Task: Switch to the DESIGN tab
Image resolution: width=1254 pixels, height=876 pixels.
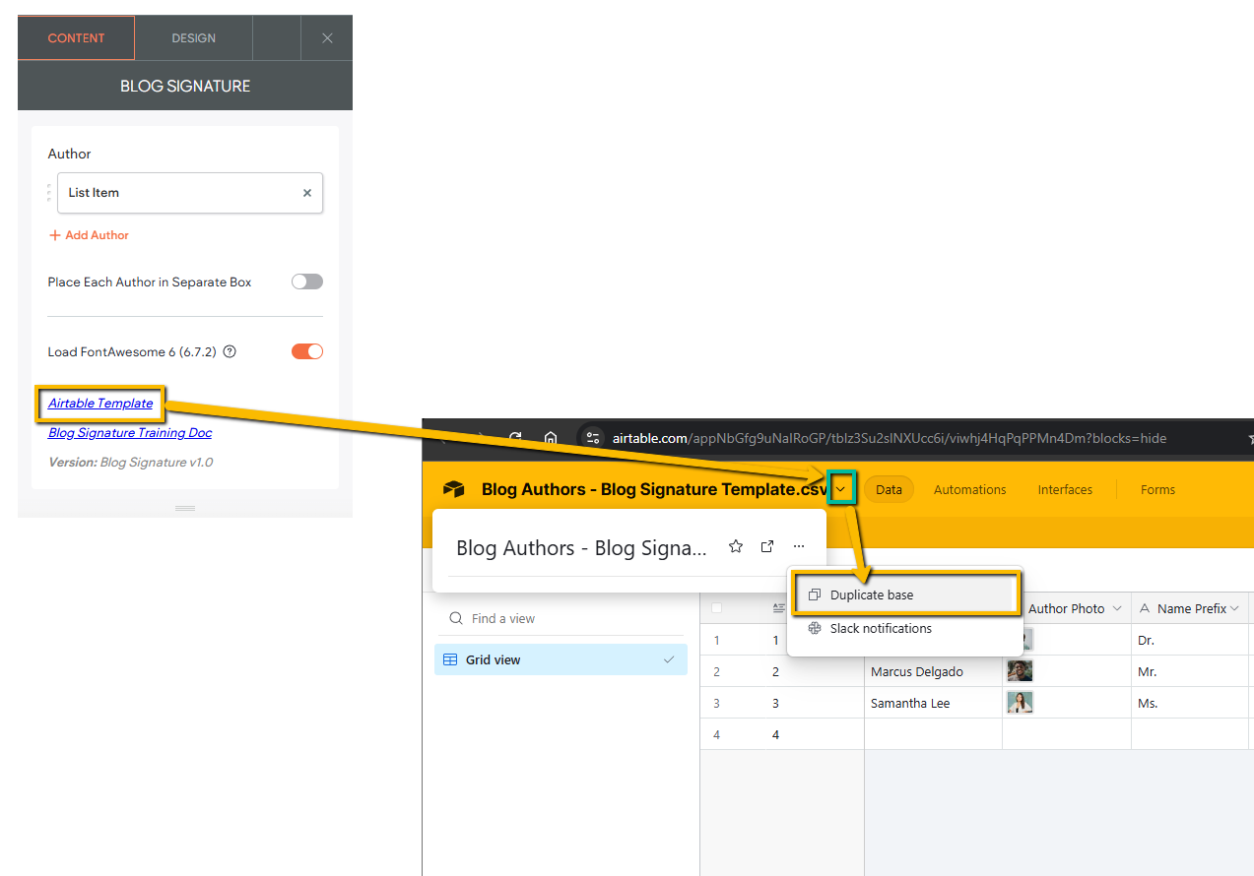Action: tap(194, 38)
